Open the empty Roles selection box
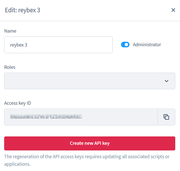 pyautogui.click(x=90, y=81)
